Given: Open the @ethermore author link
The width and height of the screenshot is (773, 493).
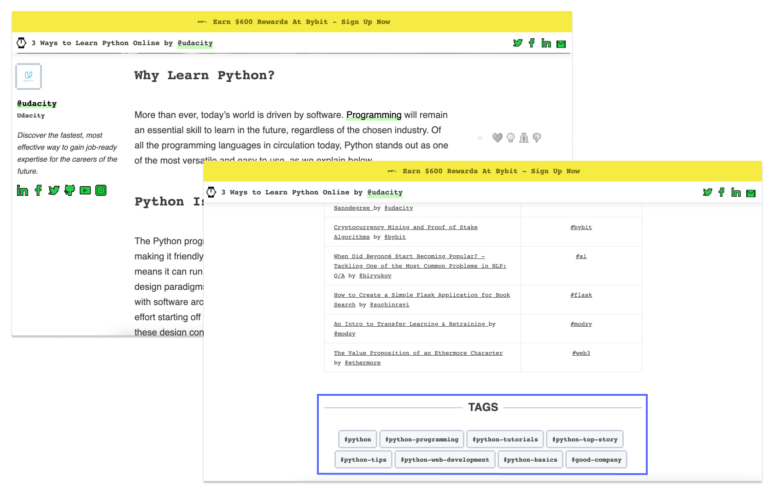Looking at the screenshot, I should [x=363, y=363].
